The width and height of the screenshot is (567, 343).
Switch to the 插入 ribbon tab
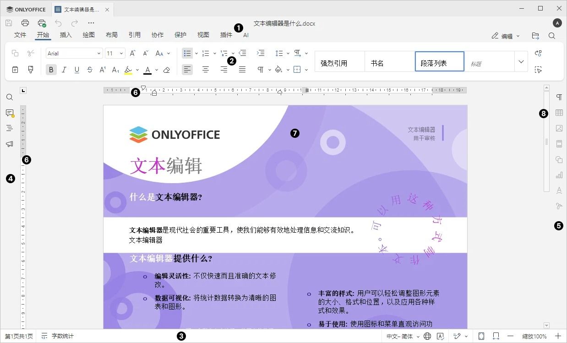(x=65, y=34)
